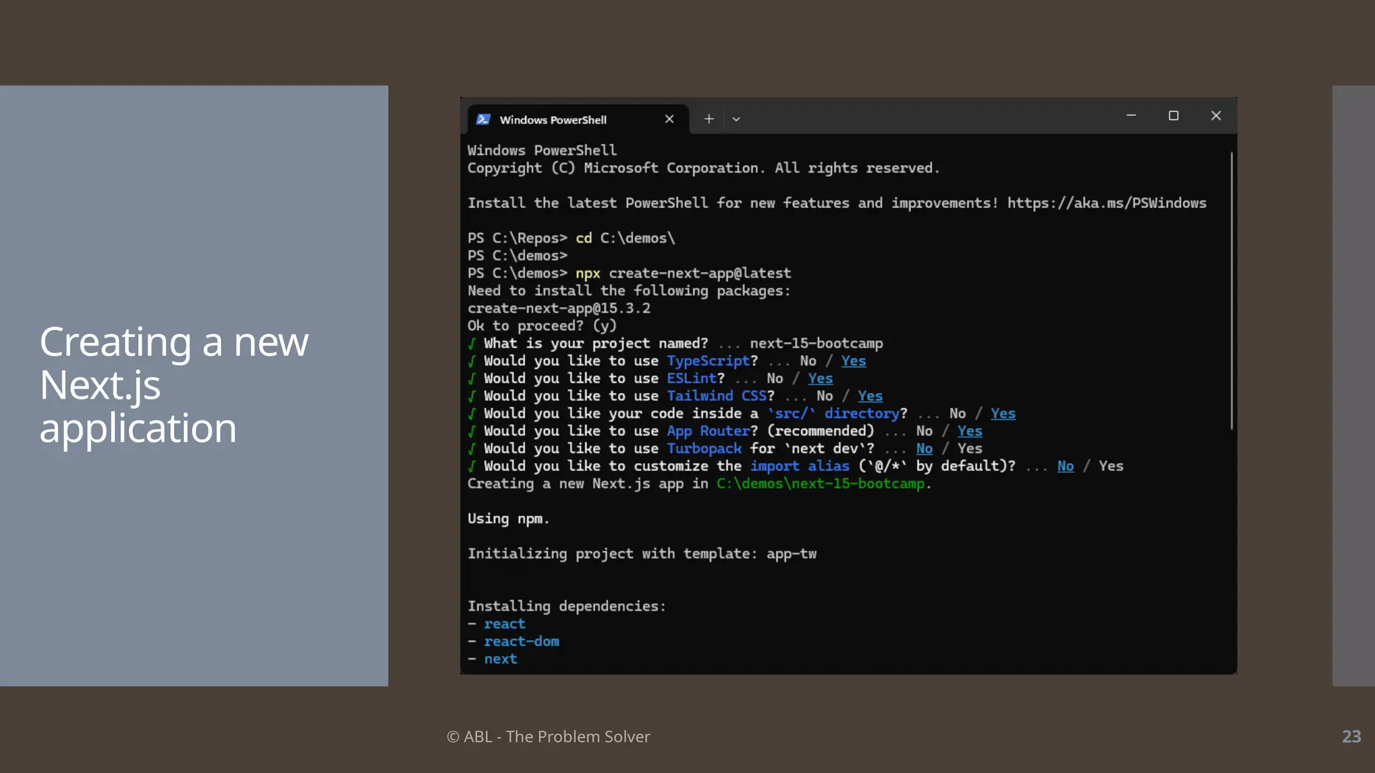This screenshot has width=1375, height=773.
Task: Select No on the import alias prompt
Action: [1065, 466]
